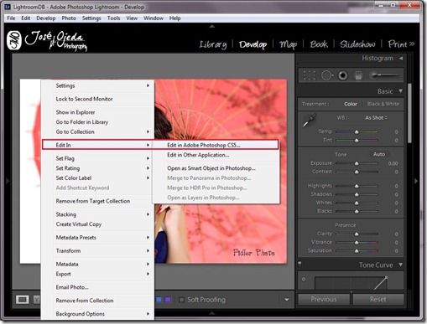Image resolution: width=427 pixels, height=324 pixels.
Task: Select Lock to Second Monitor
Action: pos(97,99)
